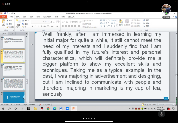Open the Design ribbon tab

tap(24, 17)
